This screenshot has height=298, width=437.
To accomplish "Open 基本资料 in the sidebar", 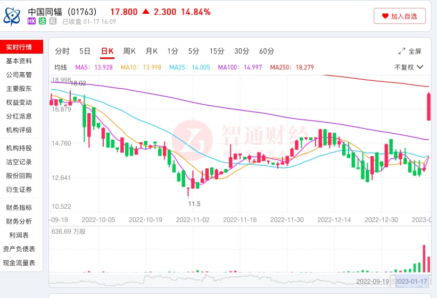I will pyautogui.click(x=19, y=61).
